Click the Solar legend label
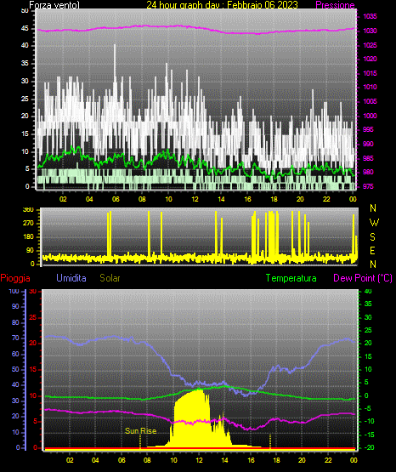The height and width of the screenshot is (472, 396). click(x=110, y=278)
